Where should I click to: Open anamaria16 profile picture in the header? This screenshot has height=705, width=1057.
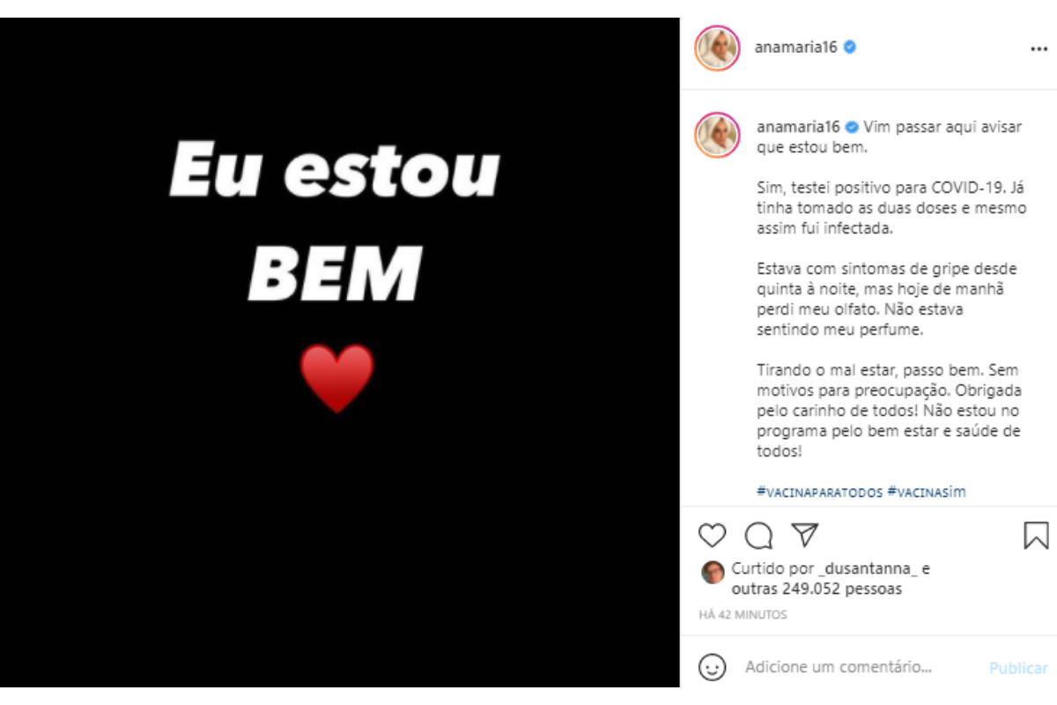(716, 48)
